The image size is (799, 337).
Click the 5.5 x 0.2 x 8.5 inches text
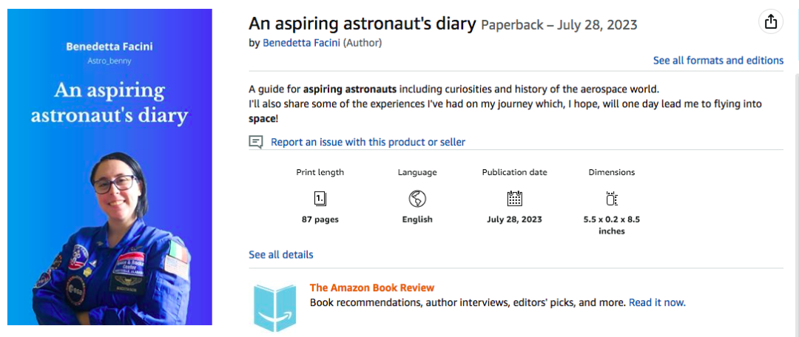611,225
